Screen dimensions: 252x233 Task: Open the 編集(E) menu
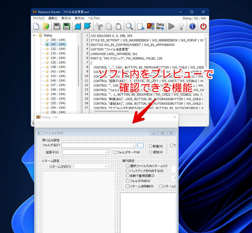[x=53, y=18]
